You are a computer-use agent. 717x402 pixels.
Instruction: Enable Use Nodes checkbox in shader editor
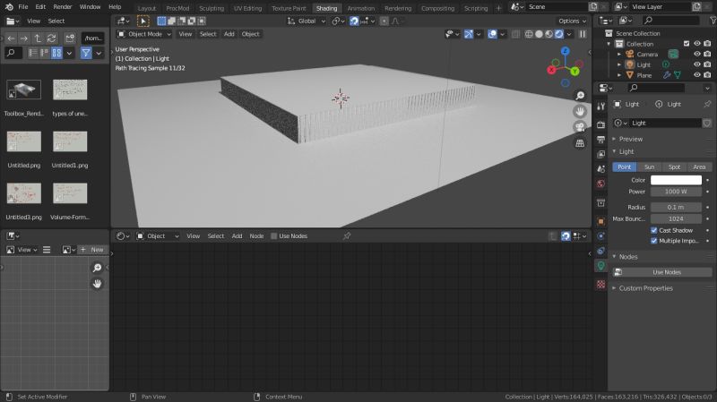(274, 236)
